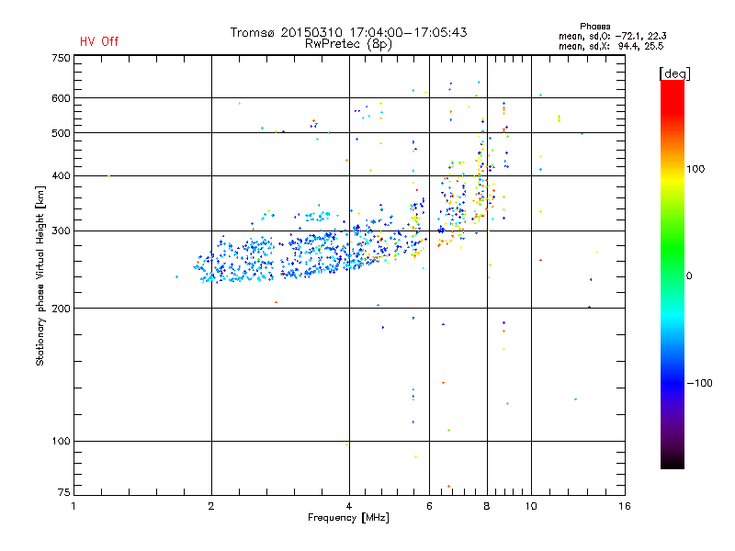The image size is (735, 551).
Task: Click the y-axis tick label '75'
Action: pyautogui.click(x=64, y=492)
